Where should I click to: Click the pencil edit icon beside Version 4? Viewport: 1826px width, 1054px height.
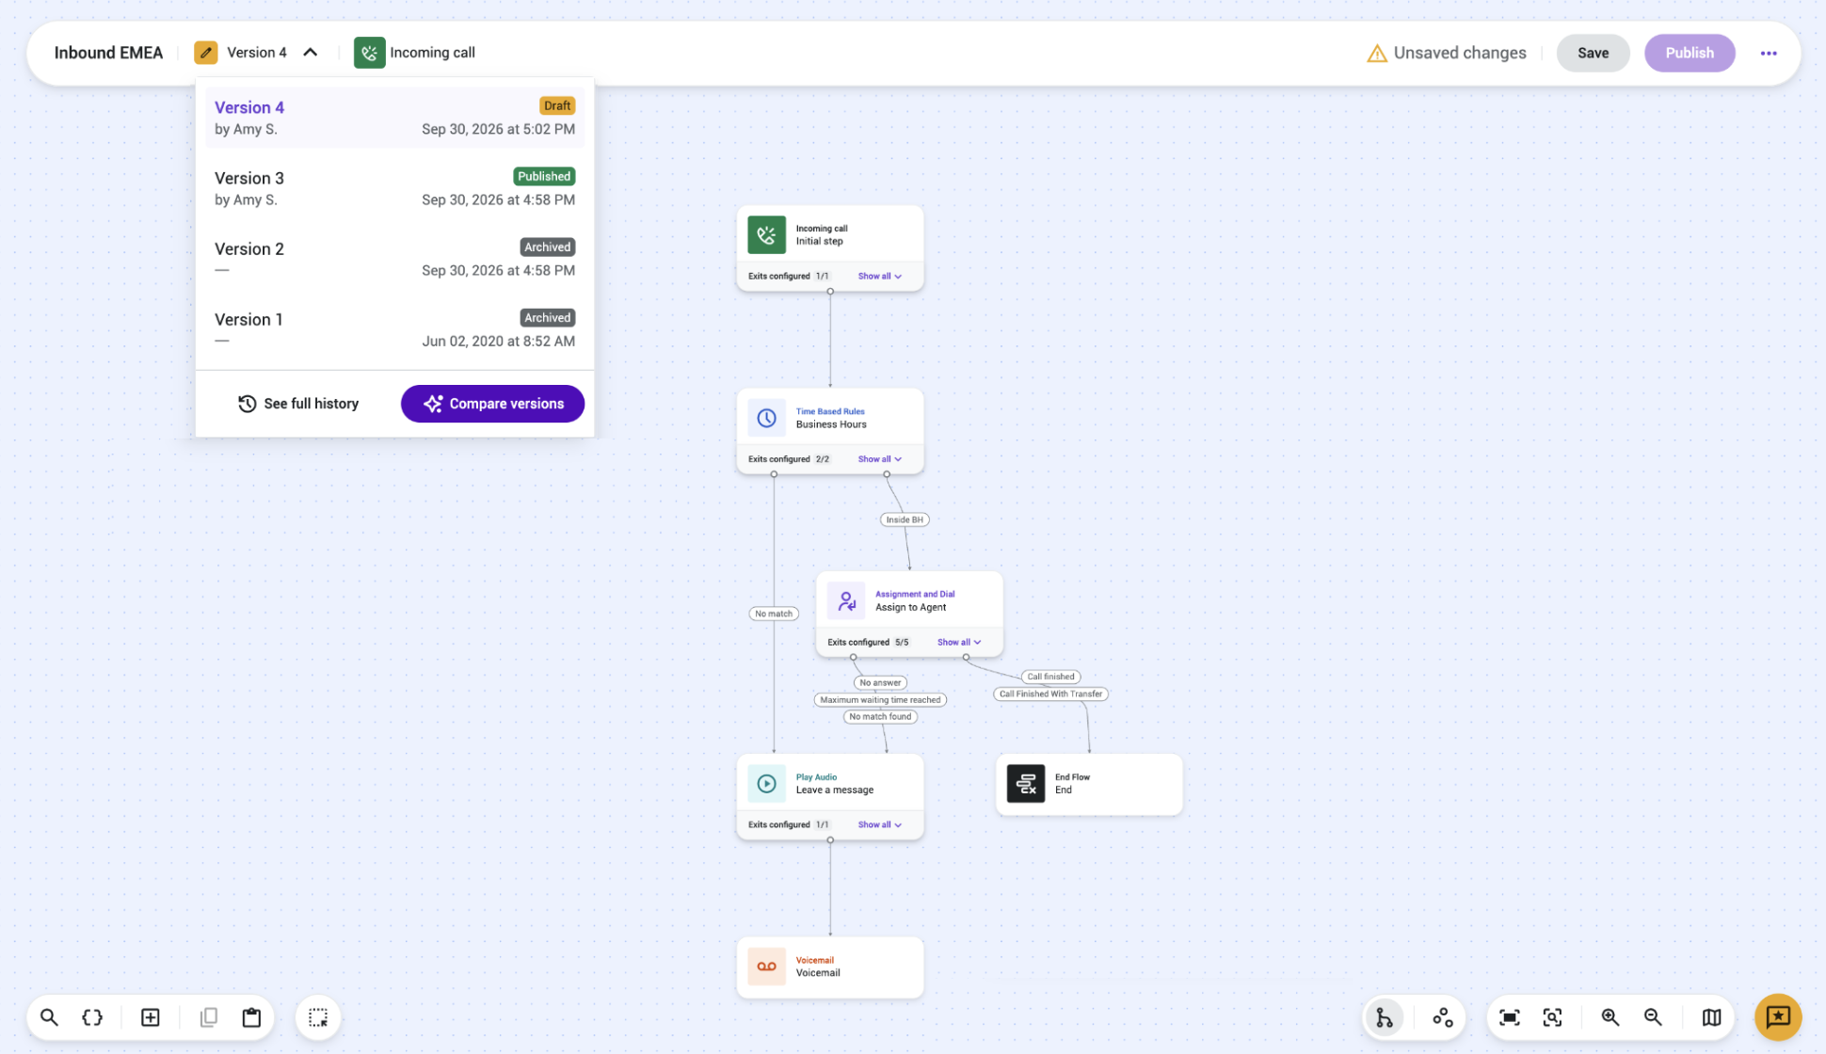[x=206, y=53]
